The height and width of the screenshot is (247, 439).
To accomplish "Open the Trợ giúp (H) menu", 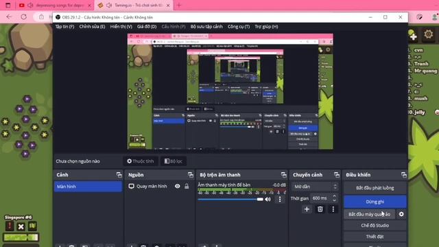I will point(266,27).
